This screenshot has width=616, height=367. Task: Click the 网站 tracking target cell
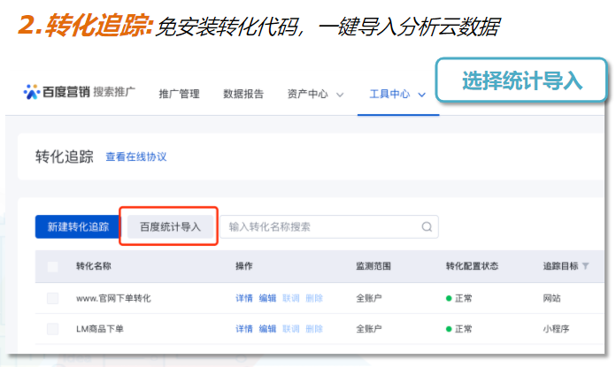552,298
